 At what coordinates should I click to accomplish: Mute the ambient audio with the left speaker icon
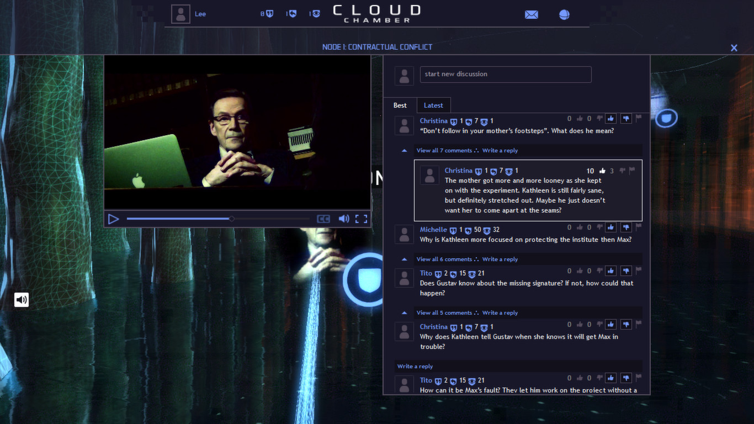tap(21, 299)
